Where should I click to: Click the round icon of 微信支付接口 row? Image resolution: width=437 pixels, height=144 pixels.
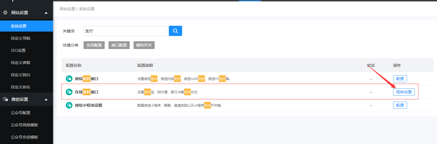tap(69, 79)
